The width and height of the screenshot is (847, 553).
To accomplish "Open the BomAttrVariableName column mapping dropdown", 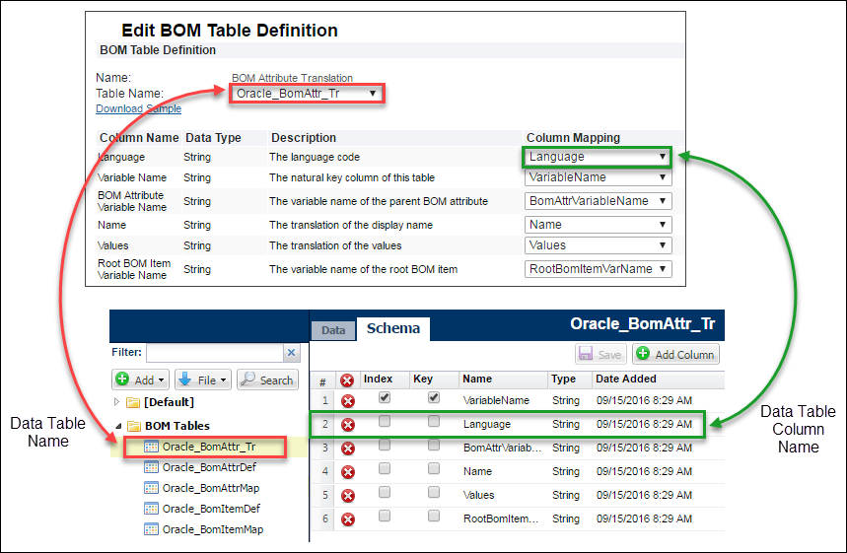I will 598,201.
